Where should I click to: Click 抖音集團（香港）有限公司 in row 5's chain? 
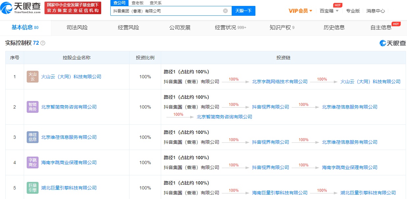click(x=191, y=193)
